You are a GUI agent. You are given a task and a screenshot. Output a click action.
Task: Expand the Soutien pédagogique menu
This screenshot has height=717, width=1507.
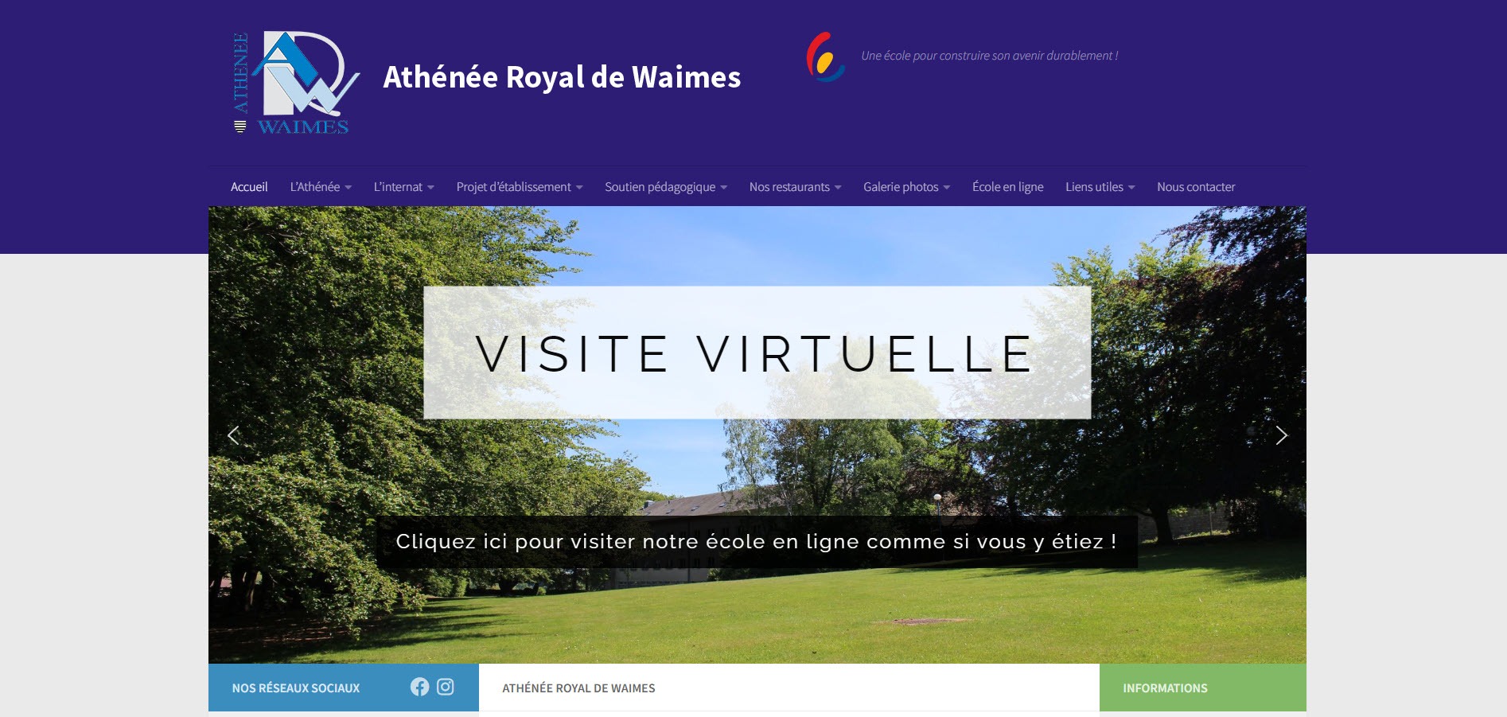[x=666, y=187]
